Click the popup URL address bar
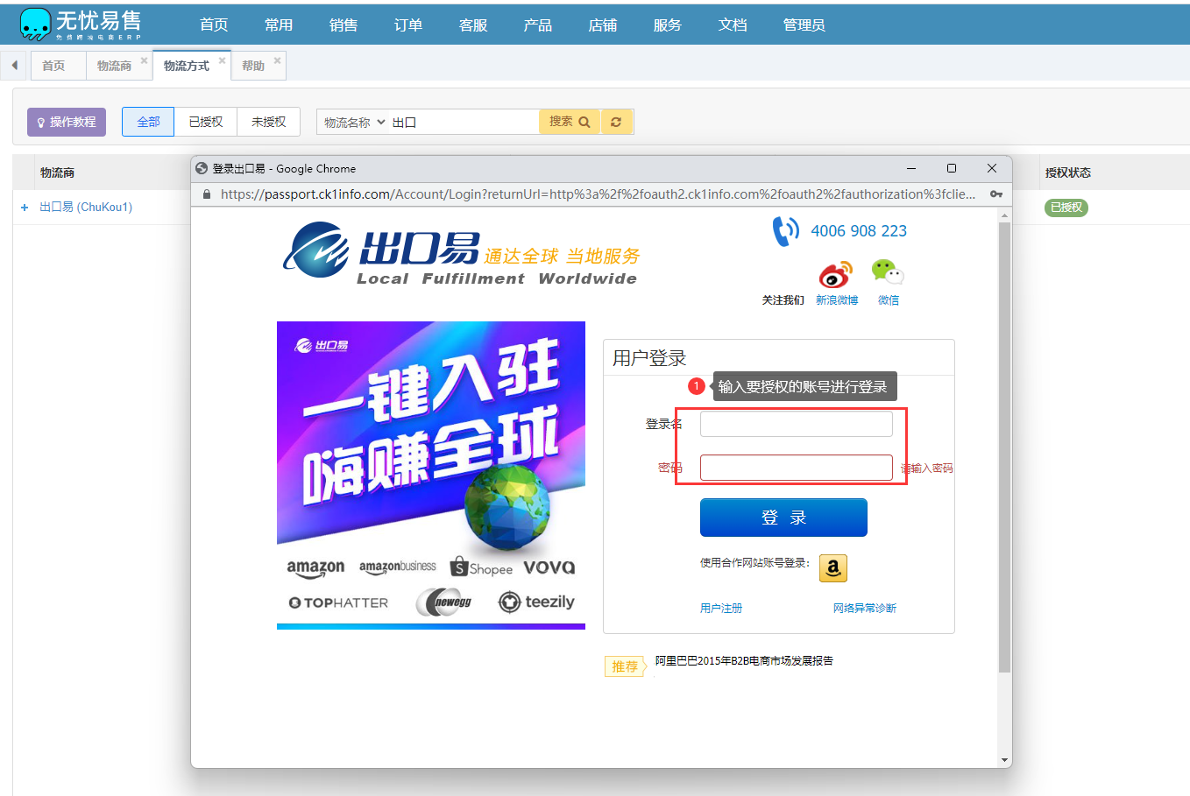 point(598,194)
